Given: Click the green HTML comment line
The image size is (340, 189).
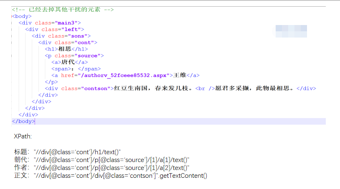Looking at the screenshot, I should coord(63,10).
